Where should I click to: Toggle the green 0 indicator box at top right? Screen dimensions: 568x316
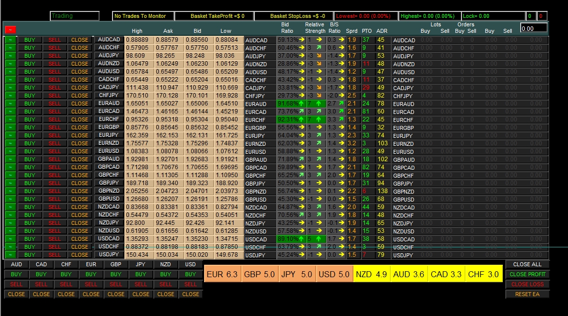(530, 16)
